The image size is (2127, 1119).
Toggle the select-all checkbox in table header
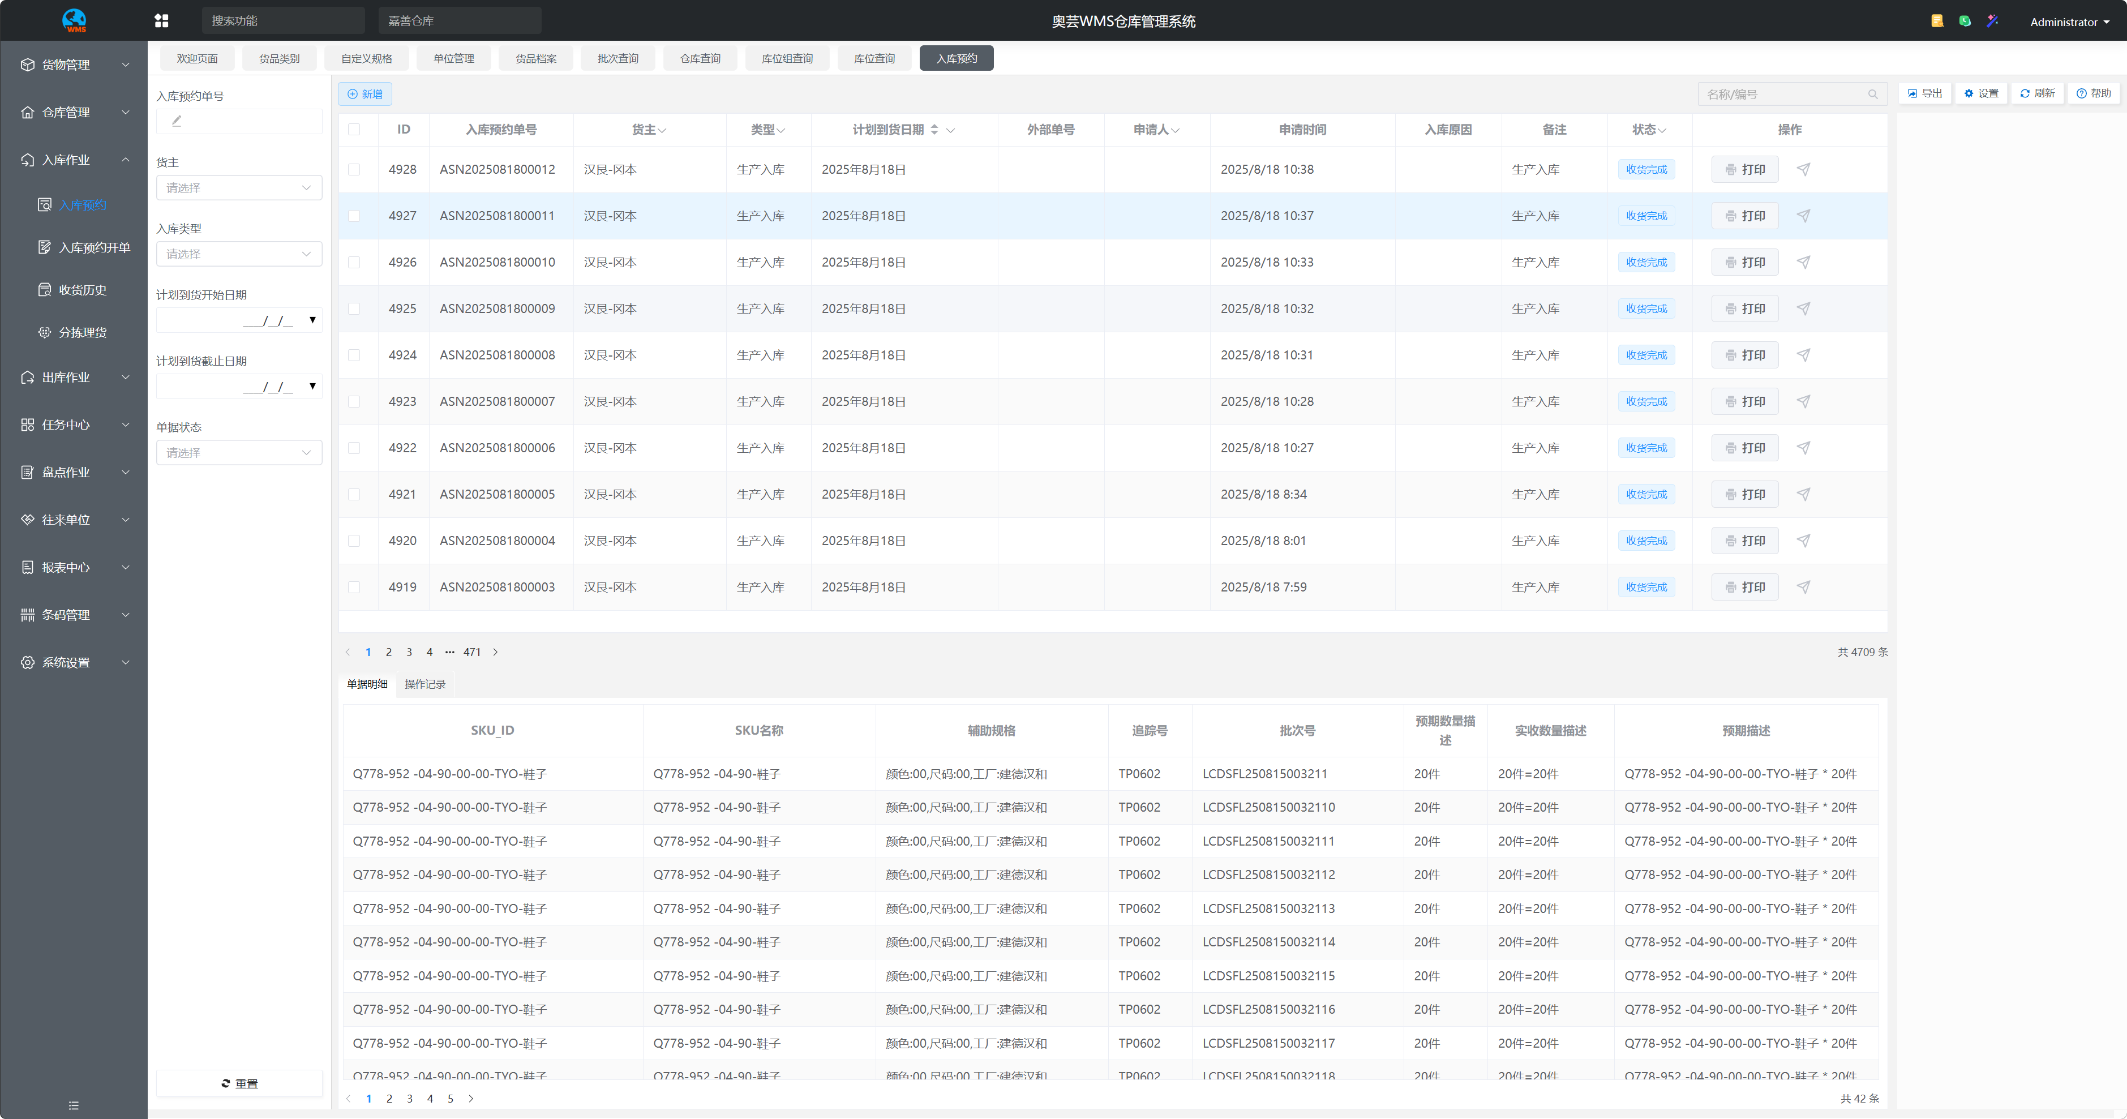354,130
